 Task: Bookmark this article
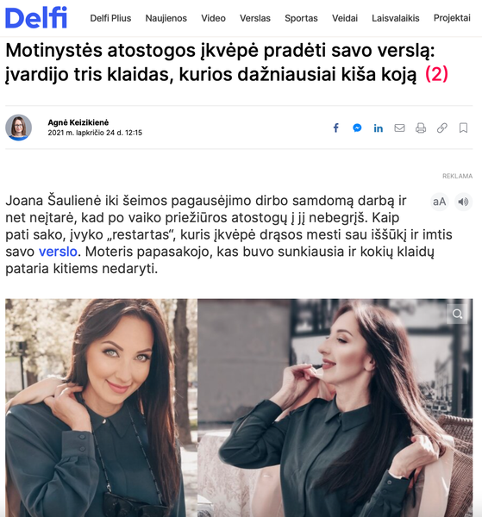[463, 128]
